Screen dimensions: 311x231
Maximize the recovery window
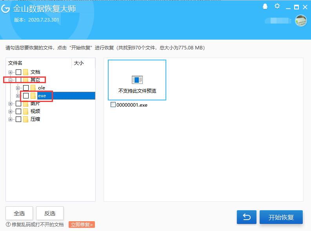click(x=296, y=7)
